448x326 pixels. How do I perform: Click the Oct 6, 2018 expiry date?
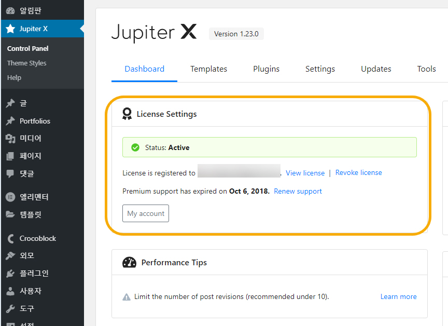coord(249,191)
